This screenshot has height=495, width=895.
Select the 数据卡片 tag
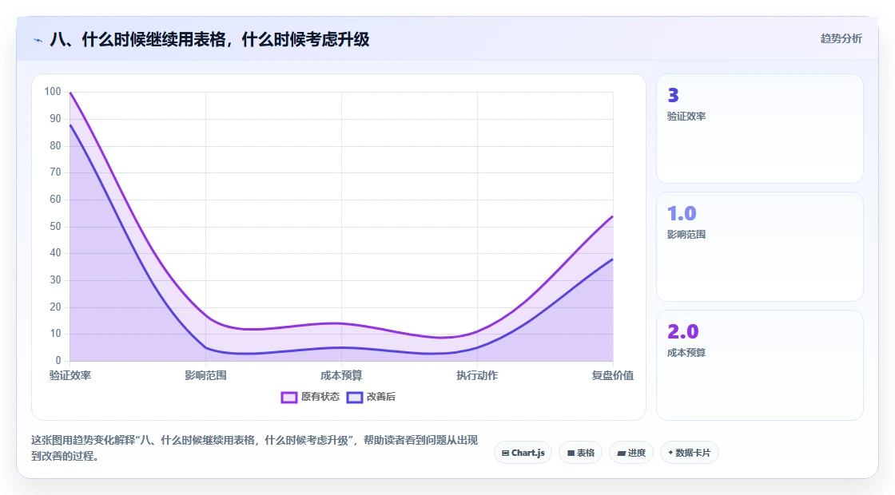coord(689,453)
